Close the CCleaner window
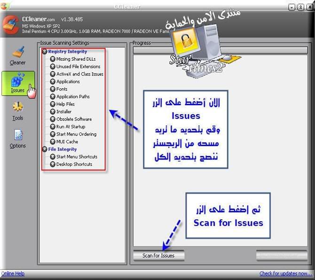The image size is (315, 280). 310,7
